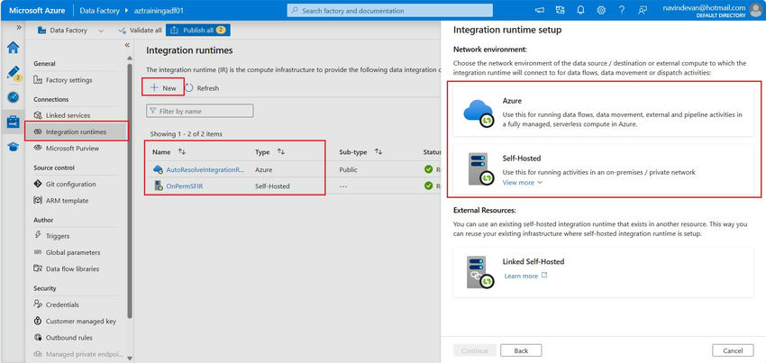Open Cloud Shell announcements icon
The width and height of the screenshot is (766, 363).
tap(540, 10)
